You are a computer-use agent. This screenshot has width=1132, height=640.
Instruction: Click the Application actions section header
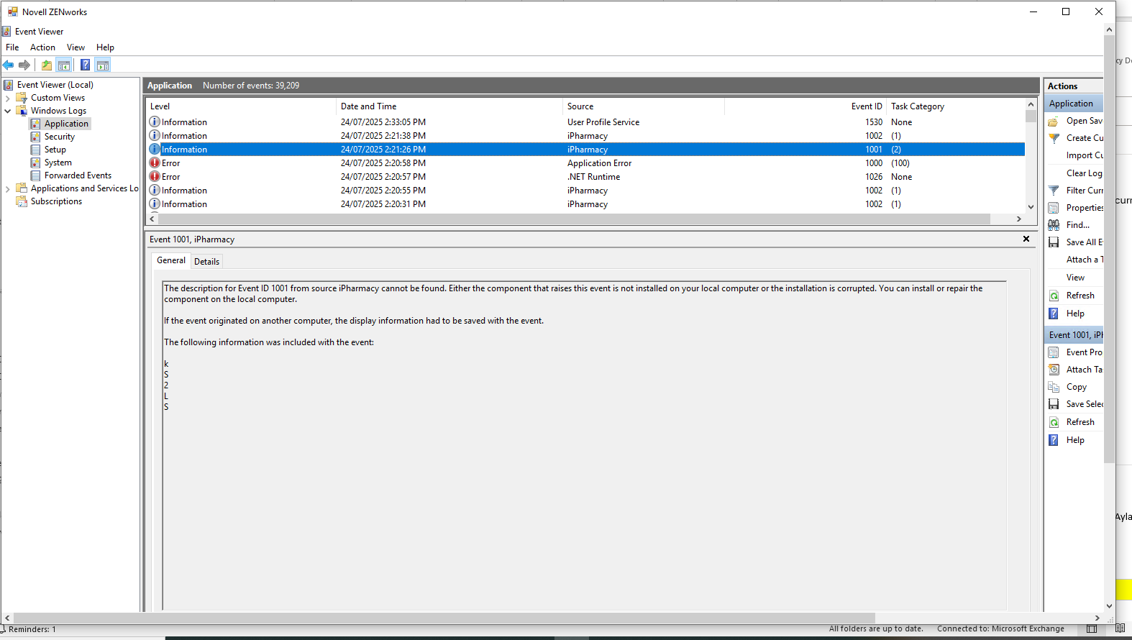pyautogui.click(x=1074, y=104)
